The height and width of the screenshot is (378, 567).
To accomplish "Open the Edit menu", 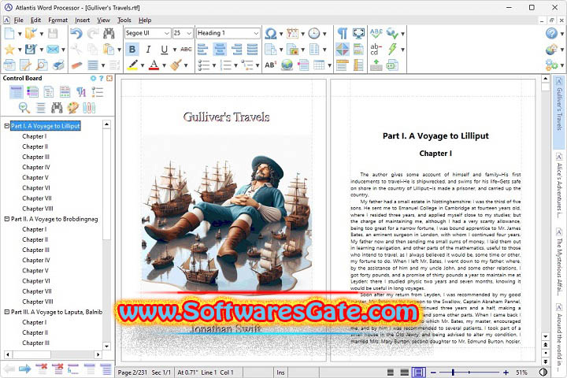I will 35,20.
